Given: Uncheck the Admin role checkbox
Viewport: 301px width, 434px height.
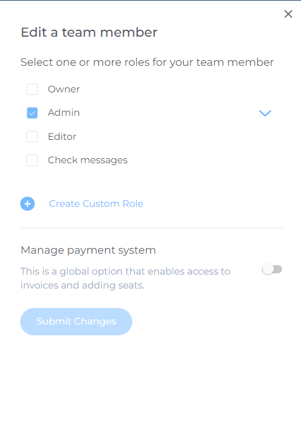Looking at the screenshot, I should tap(32, 113).
